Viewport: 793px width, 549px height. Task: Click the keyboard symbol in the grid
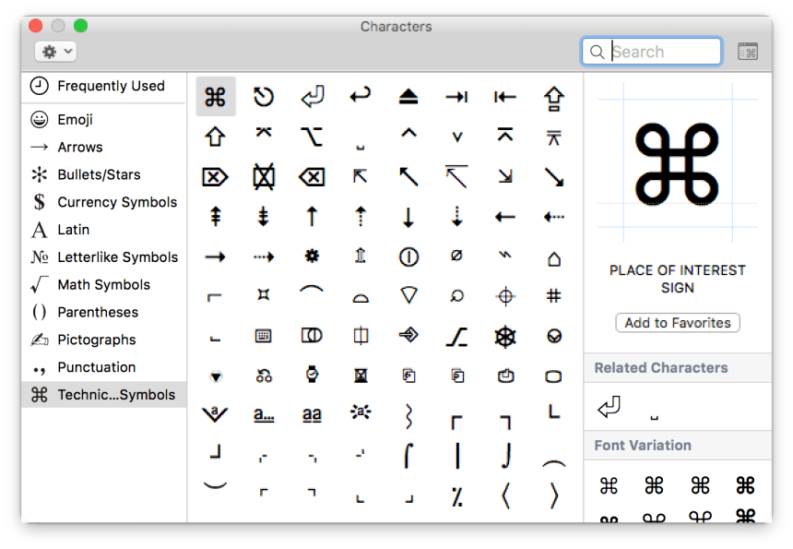(263, 336)
